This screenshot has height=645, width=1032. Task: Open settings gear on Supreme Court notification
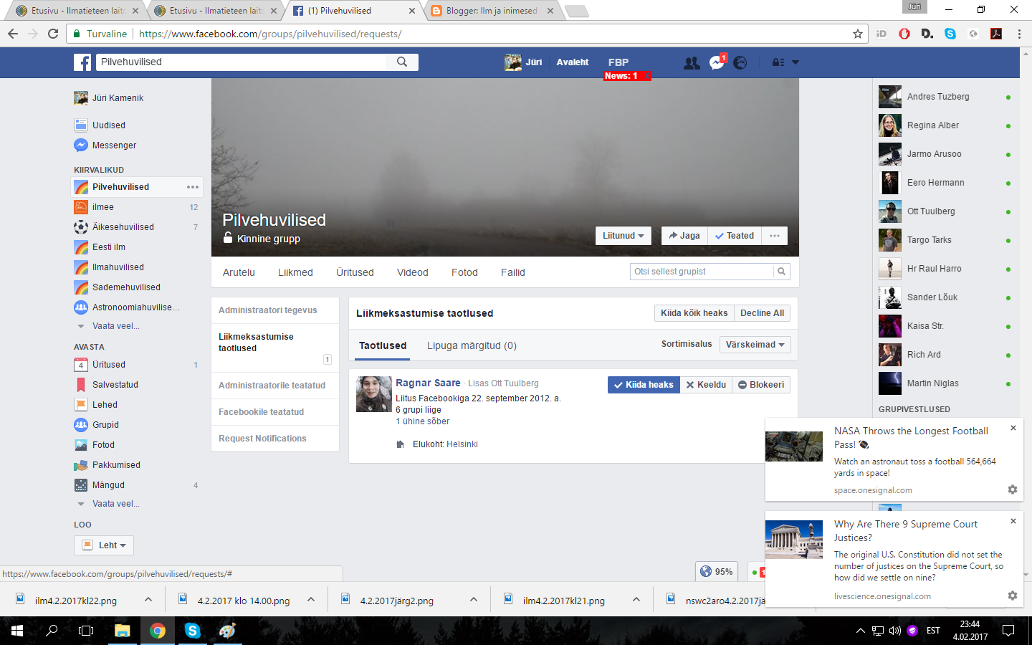tap(1013, 596)
